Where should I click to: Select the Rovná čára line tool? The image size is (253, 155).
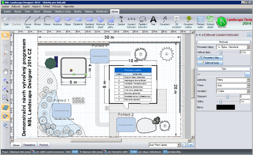28,22
